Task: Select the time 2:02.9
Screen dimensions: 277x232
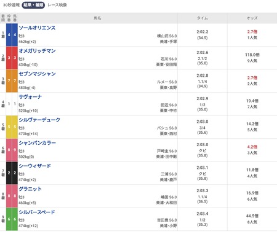Action: coord(203,99)
